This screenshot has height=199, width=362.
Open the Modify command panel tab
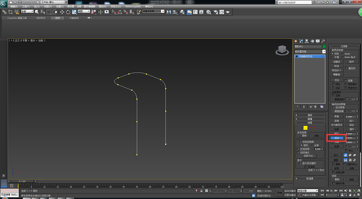(301, 41)
